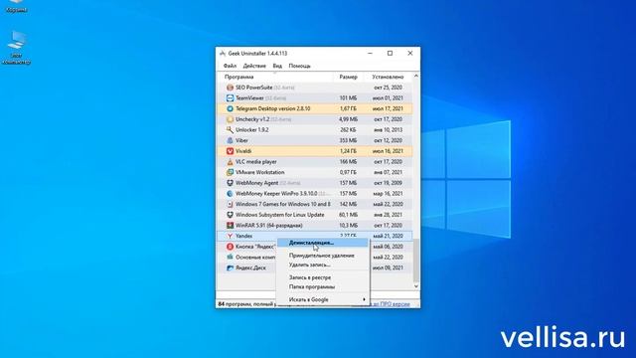This screenshot has width=636, height=358.
Task: Select the "VLC media player" row text
Action: [256, 161]
